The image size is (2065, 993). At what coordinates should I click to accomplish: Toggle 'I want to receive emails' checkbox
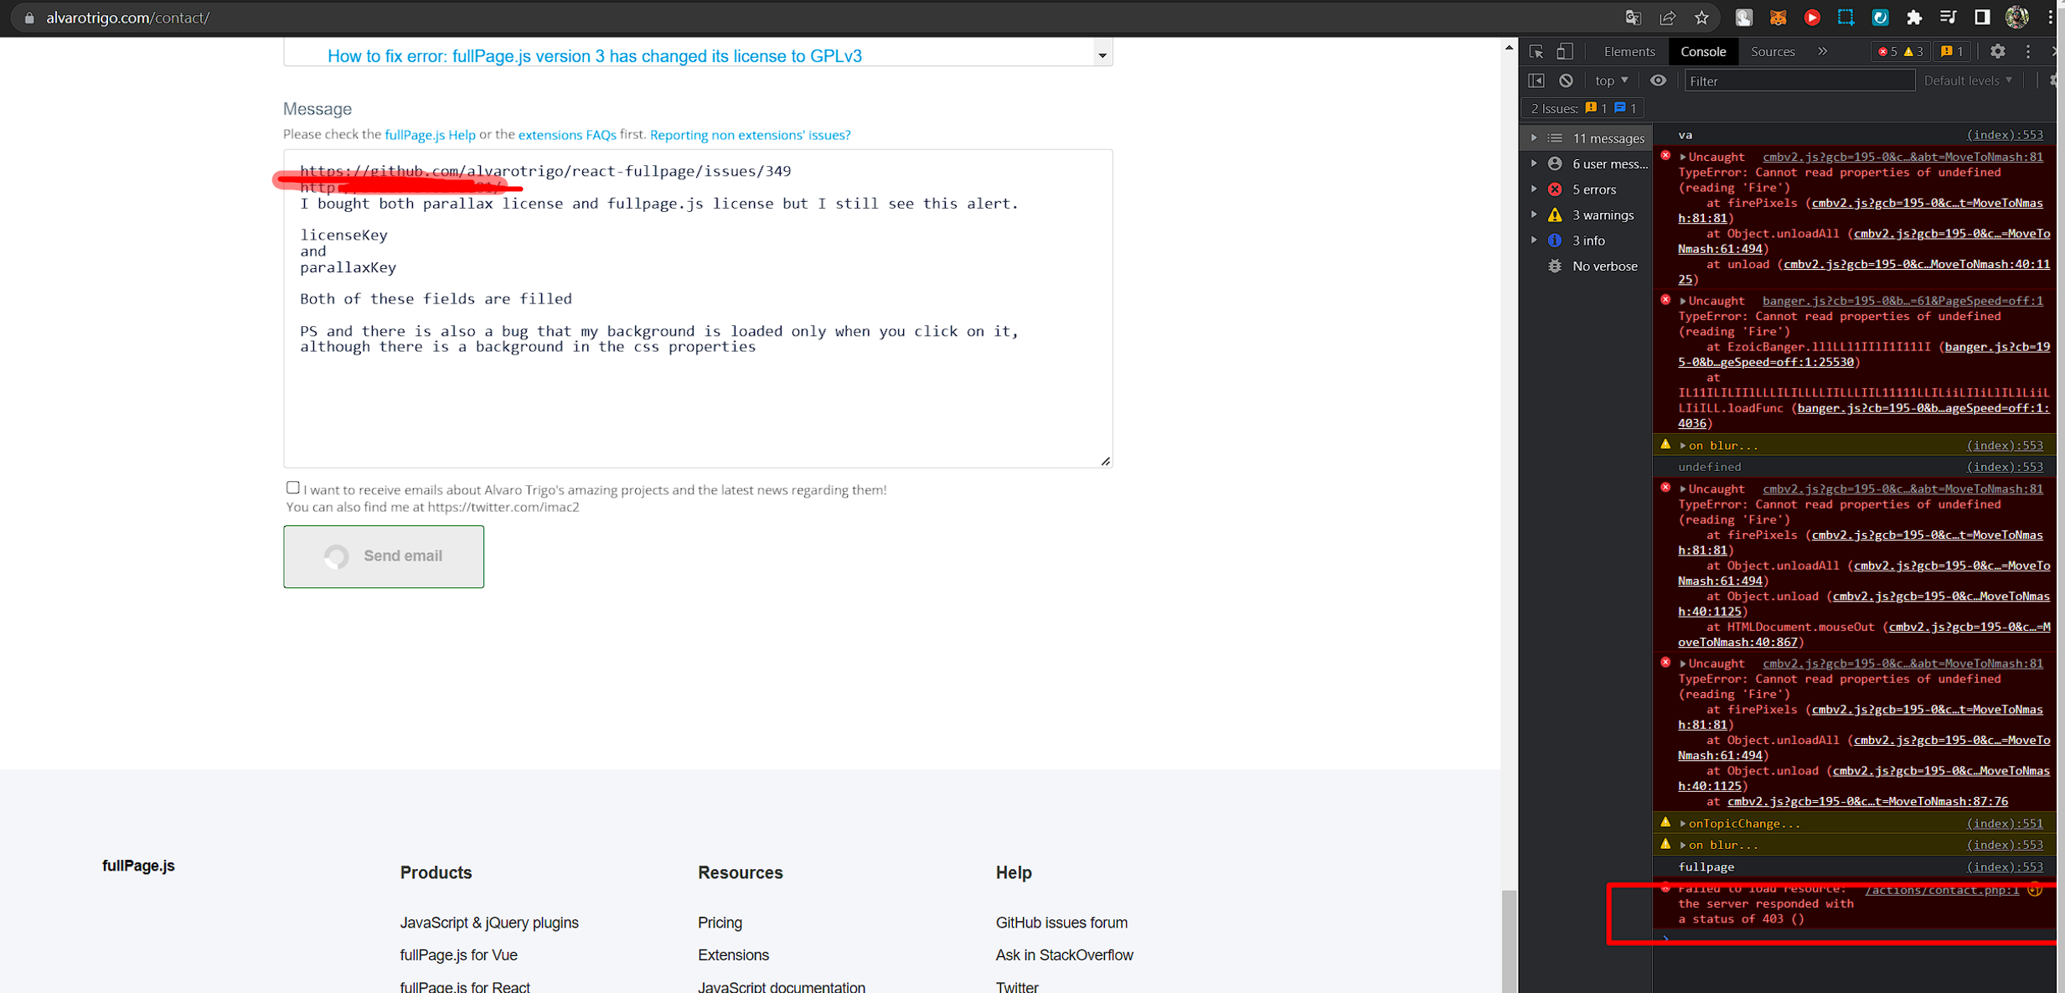(x=291, y=487)
